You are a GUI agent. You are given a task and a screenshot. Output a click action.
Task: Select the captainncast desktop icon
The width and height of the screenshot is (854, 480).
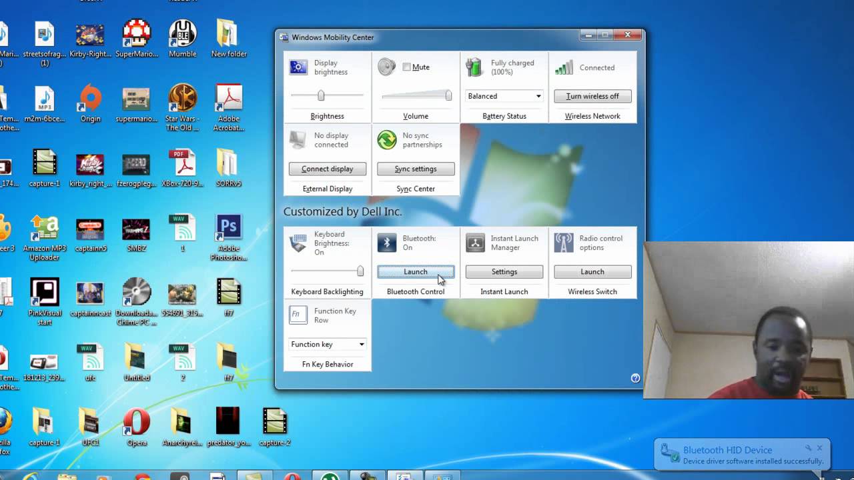point(90,298)
